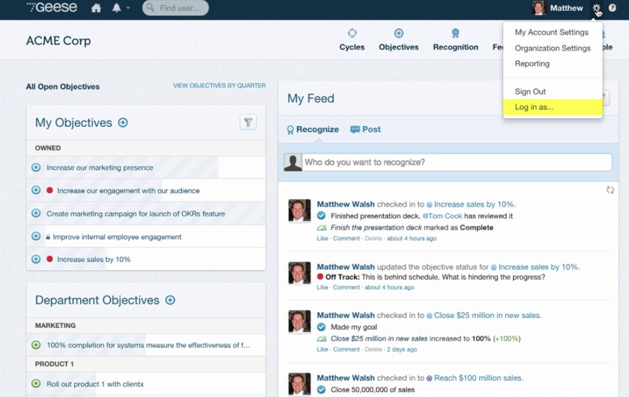Open Roll out product 1 with clientx
The width and height of the screenshot is (629, 397).
pyautogui.click(x=95, y=384)
